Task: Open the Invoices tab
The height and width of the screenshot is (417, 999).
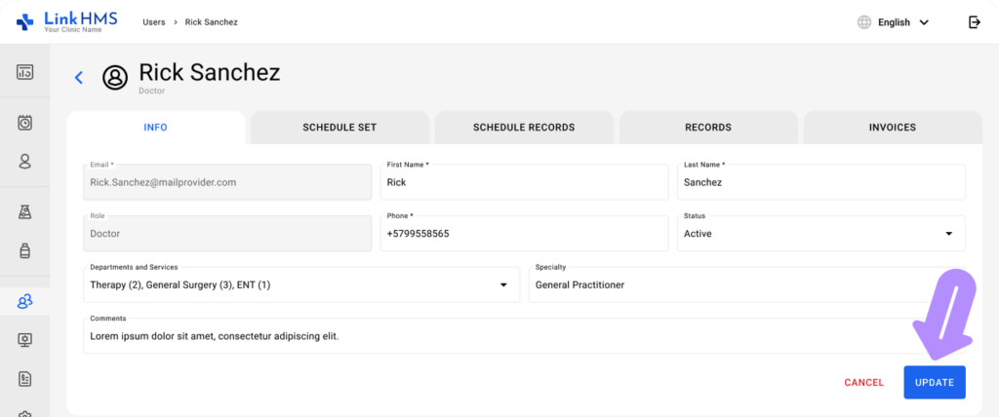Action: click(893, 128)
